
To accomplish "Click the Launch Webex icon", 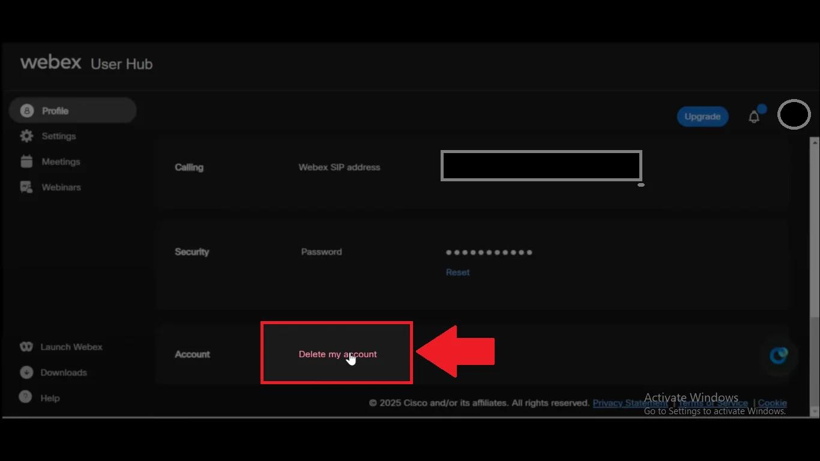I will click(26, 347).
